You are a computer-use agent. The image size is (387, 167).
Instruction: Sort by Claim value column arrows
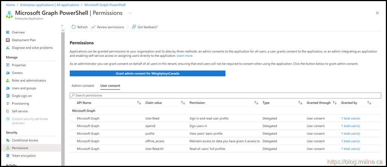click(x=183, y=103)
